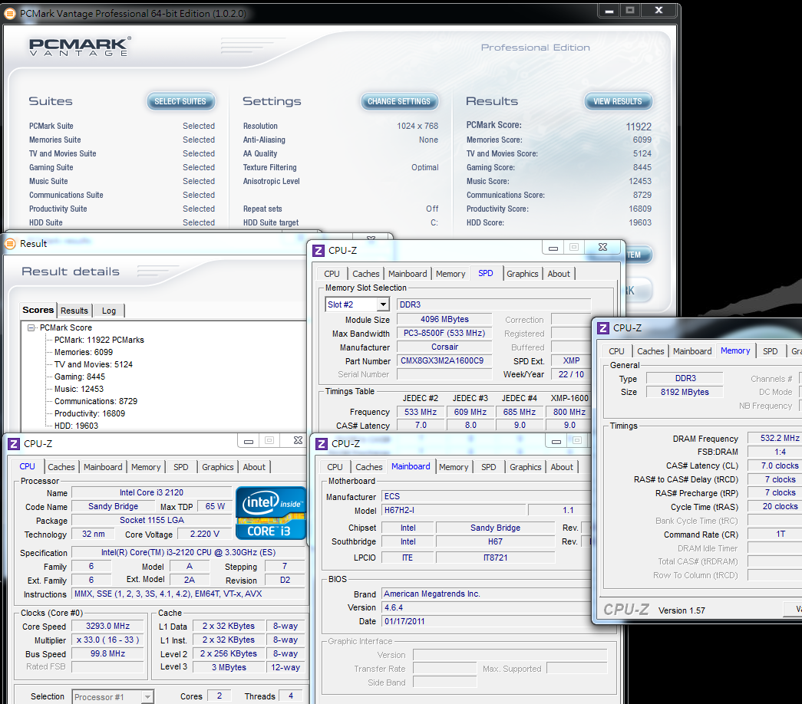The image size is (802, 704).
Task: Open the Results tab next to Scores
Action: point(74,311)
